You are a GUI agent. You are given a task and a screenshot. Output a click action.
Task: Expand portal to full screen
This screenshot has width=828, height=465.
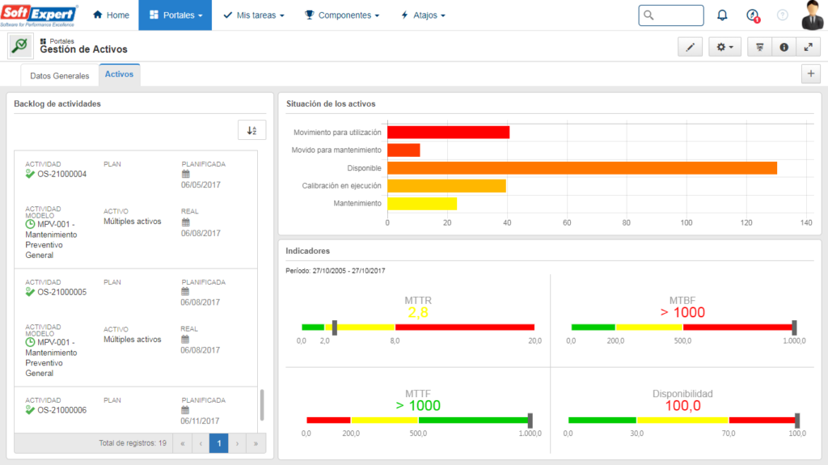809,47
